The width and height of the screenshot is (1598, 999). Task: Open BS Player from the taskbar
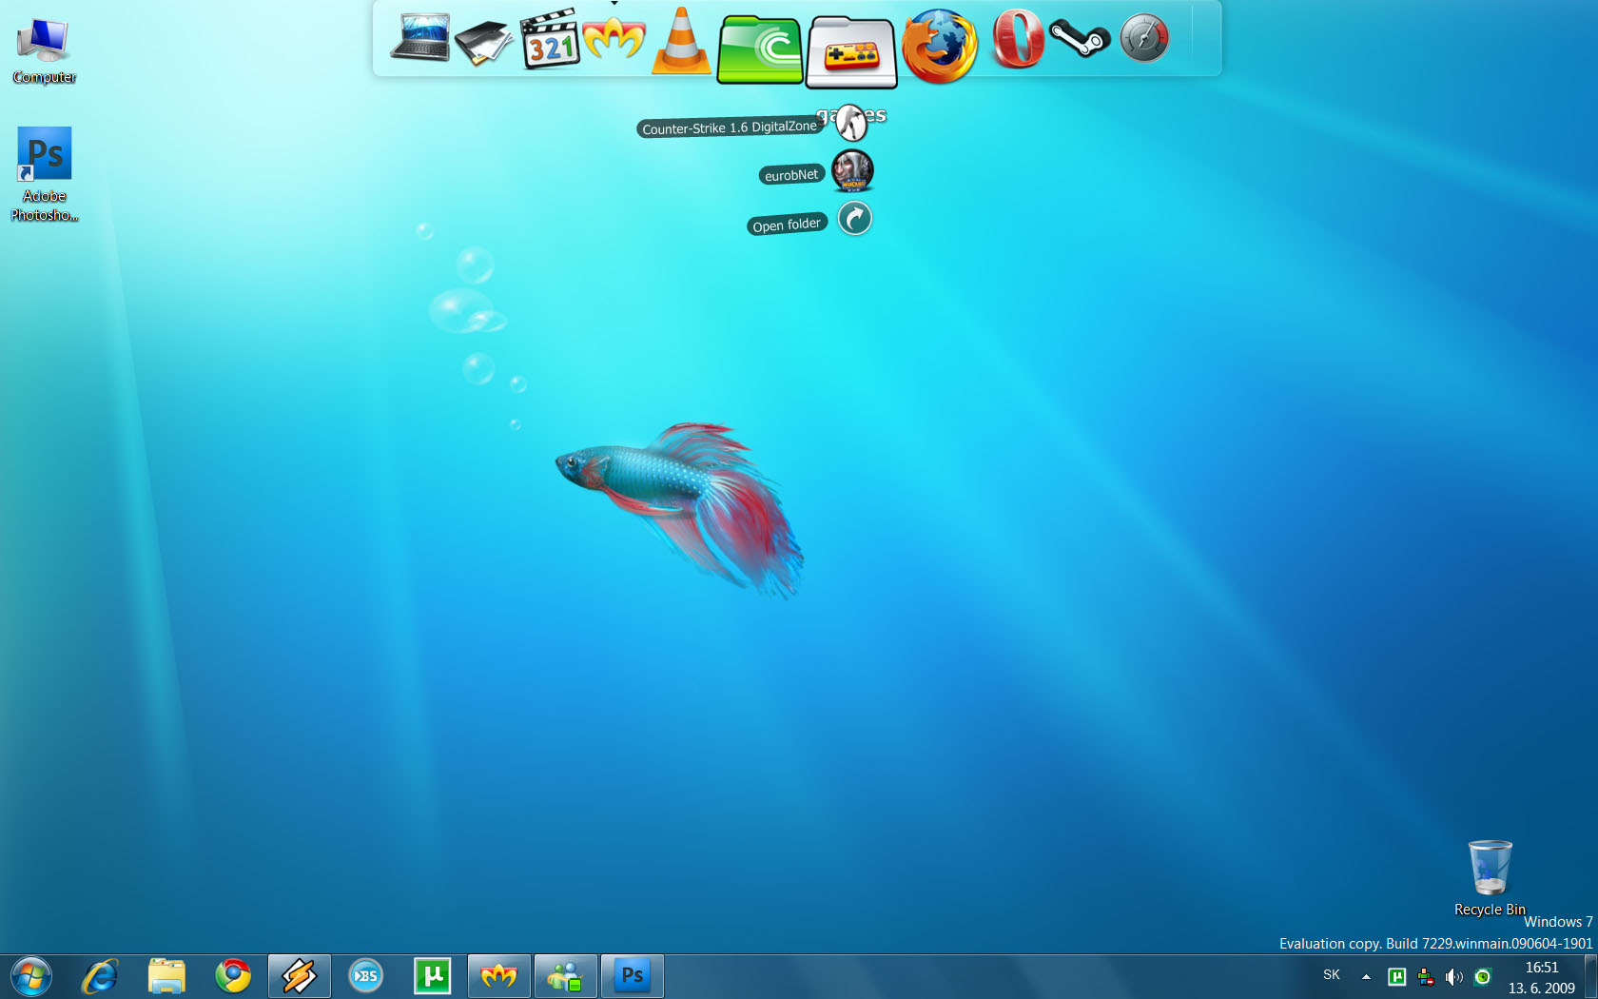[366, 976]
